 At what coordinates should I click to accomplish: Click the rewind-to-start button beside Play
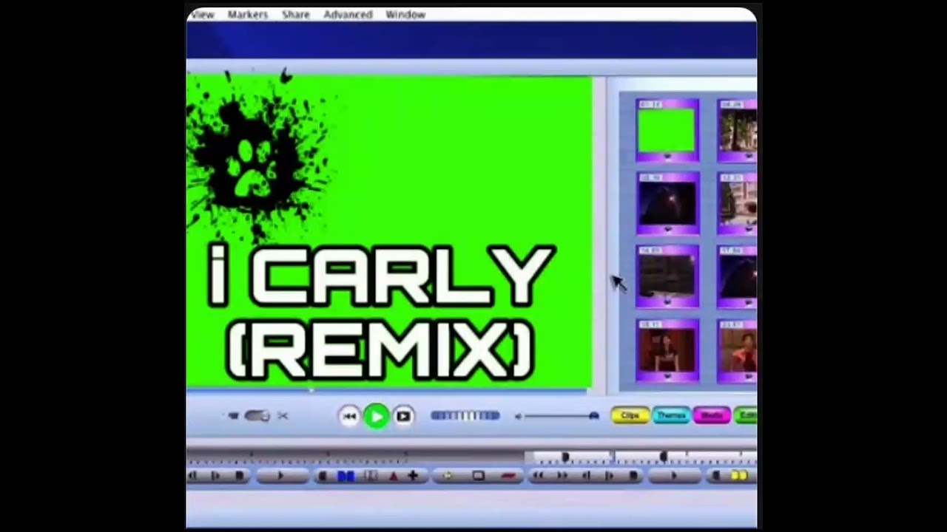pyautogui.click(x=350, y=417)
